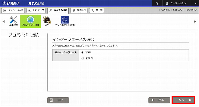Proceed with the 次へ button
Viewport: 199px width, 107px height.
[183, 100]
